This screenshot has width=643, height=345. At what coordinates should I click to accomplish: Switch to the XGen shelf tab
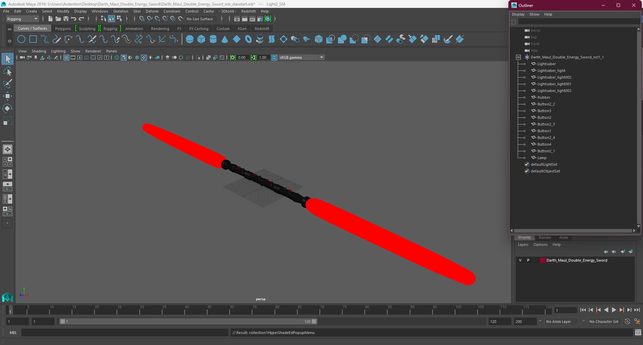[x=242, y=28]
